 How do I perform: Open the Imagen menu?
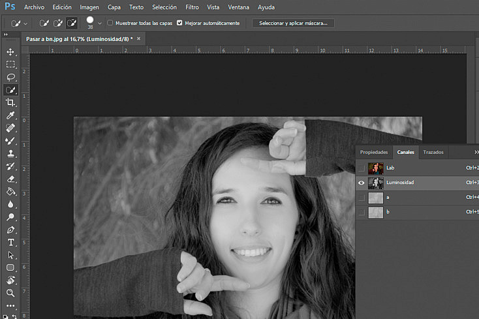coord(89,7)
